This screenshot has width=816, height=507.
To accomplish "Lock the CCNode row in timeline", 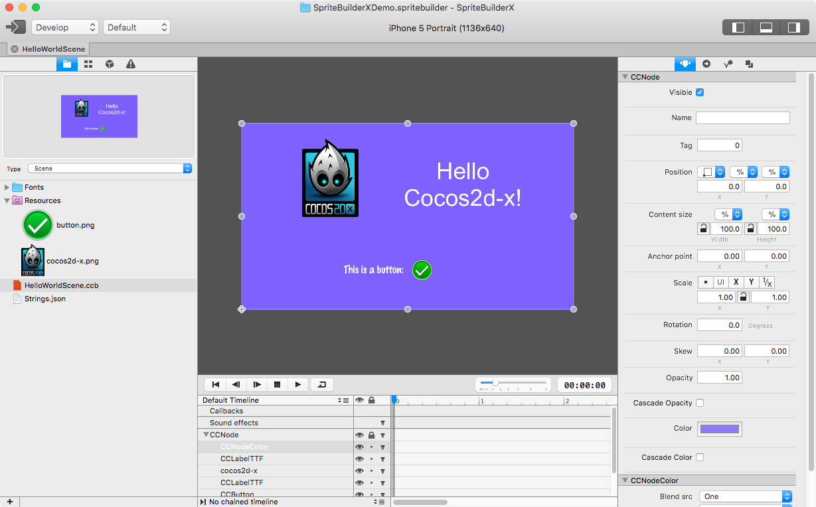I will (x=371, y=435).
